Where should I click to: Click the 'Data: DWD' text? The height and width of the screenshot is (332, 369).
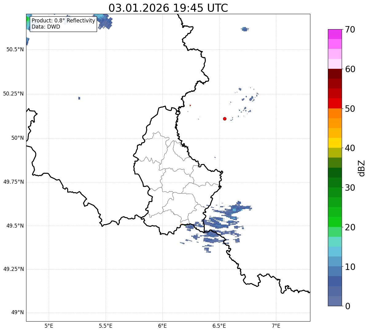[x=46, y=27]
